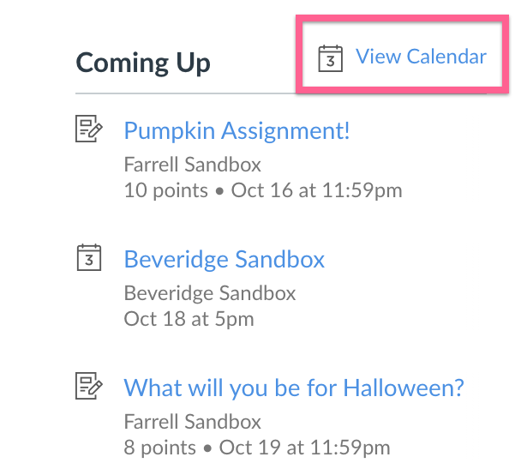521x475 pixels.
Task: Click the calendar icon beside View Calendar
Action: [330, 58]
